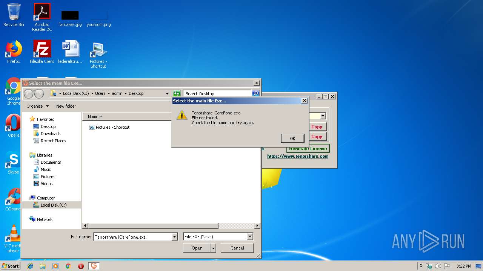Click the Chrome taskbar icon
The width and height of the screenshot is (483, 271).
click(x=68, y=266)
